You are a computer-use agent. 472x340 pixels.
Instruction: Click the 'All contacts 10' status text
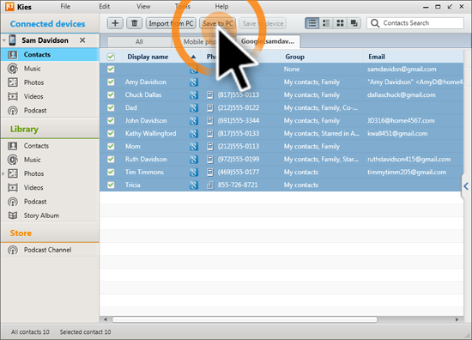pos(30,332)
